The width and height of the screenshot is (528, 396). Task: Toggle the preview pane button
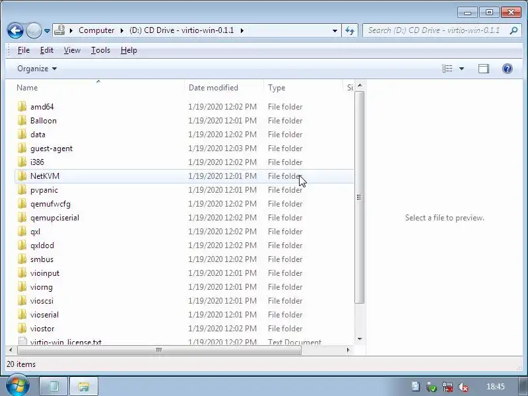pyautogui.click(x=484, y=69)
